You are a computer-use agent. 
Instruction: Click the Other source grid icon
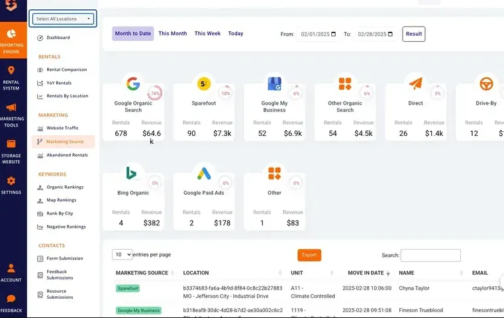(274, 174)
